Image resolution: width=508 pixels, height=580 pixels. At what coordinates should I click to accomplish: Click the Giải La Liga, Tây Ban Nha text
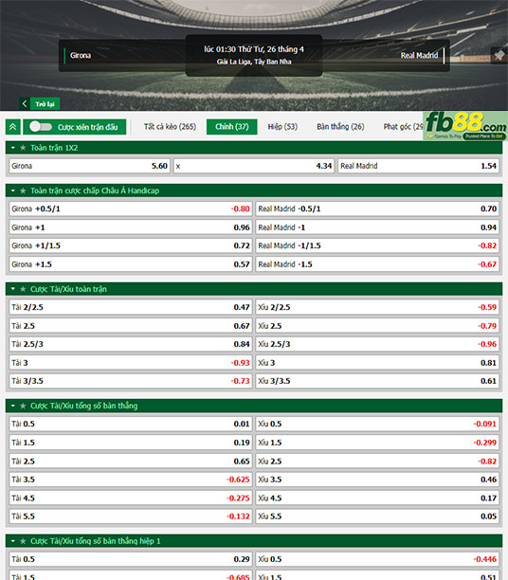pyautogui.click(x=254, y=62)
